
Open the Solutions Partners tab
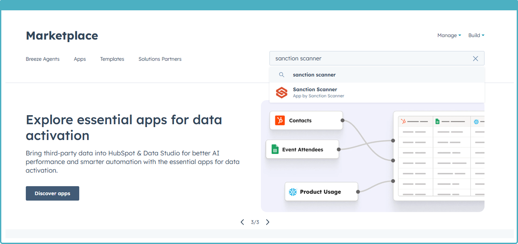pyautogui.click(x=160, y=59)
